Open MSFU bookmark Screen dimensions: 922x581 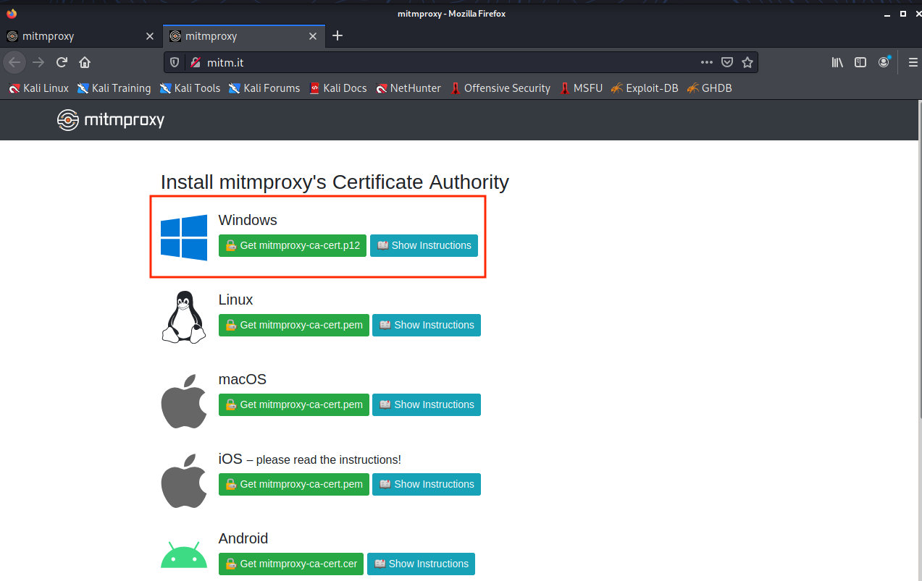(x=581, y=88)
